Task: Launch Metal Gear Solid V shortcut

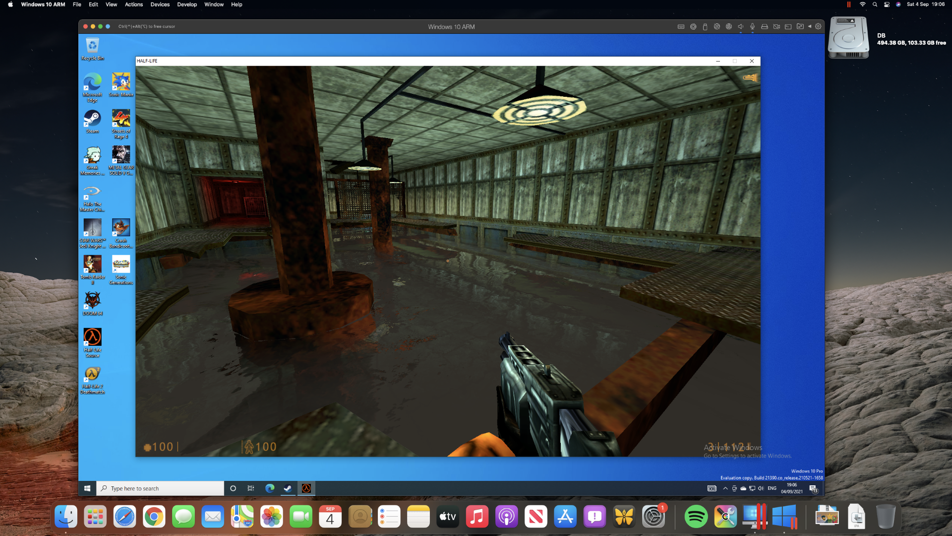Action: [x=121, y=161]
